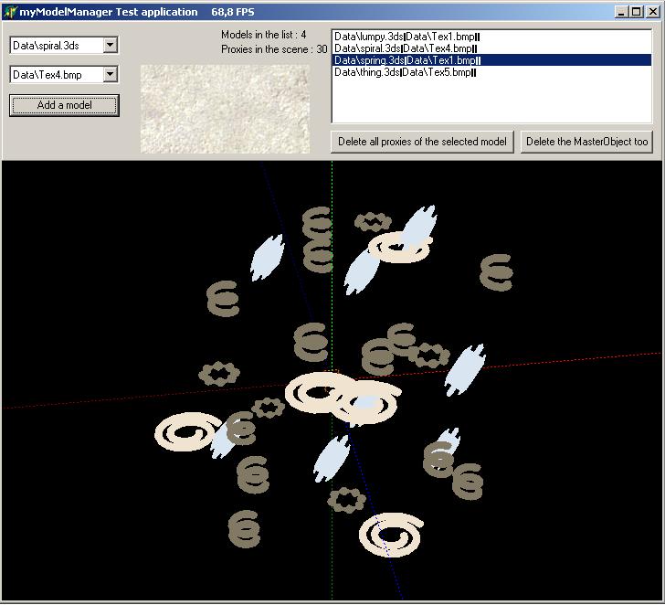
Task: Click the stone texture preview thumbnail
Action: coord(225,109)
